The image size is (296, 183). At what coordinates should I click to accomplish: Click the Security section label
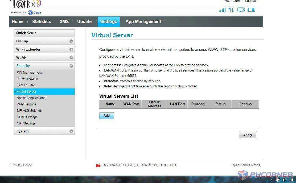[x=23, y=66]
